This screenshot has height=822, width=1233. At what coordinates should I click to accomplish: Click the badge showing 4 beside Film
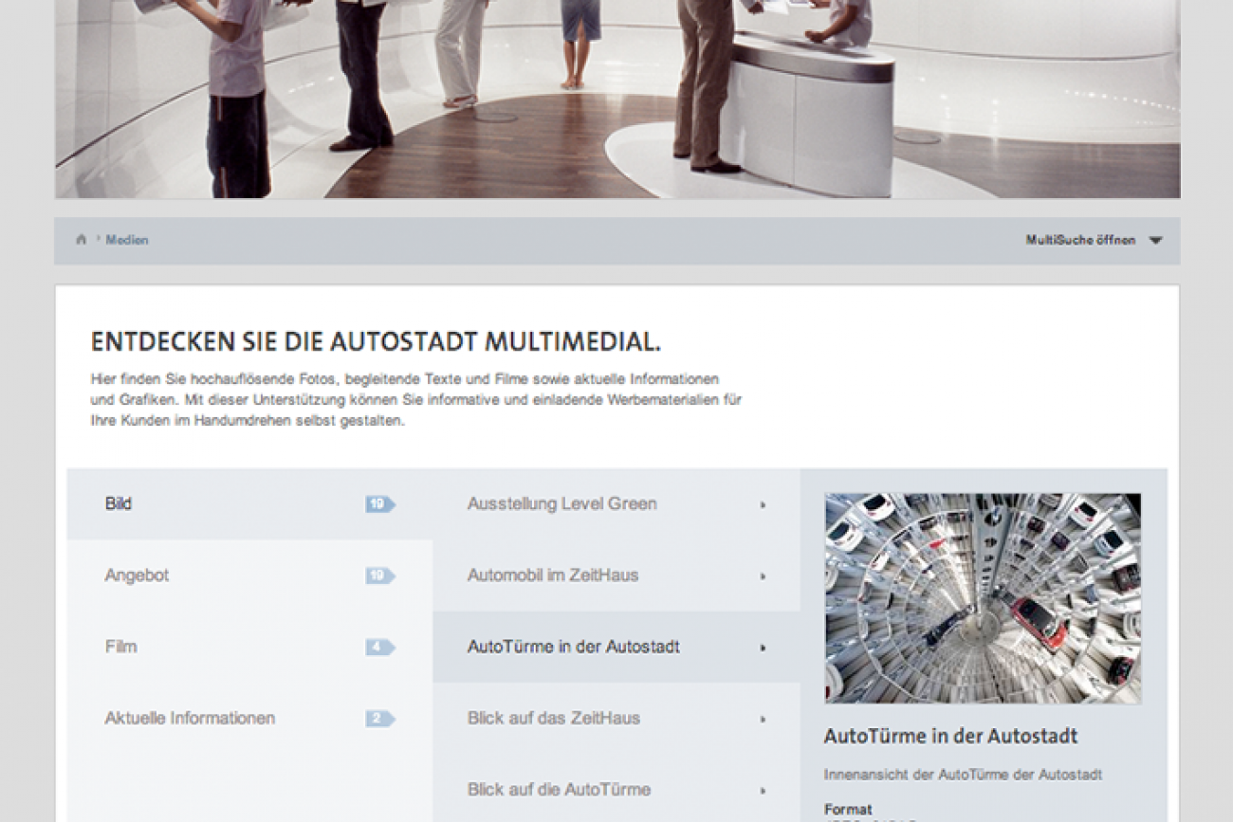coord(379,648)
